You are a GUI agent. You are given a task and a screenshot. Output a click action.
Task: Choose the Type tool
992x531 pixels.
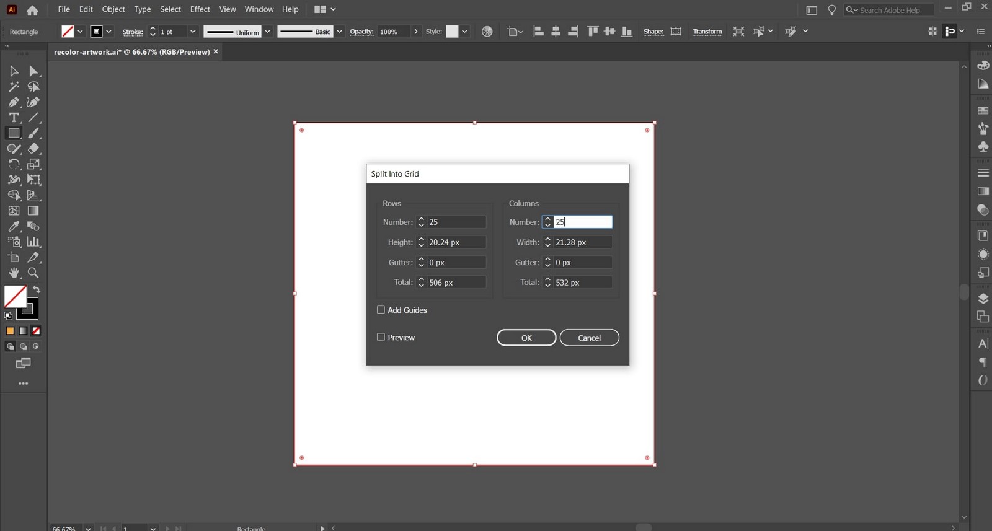pos(14,118)
